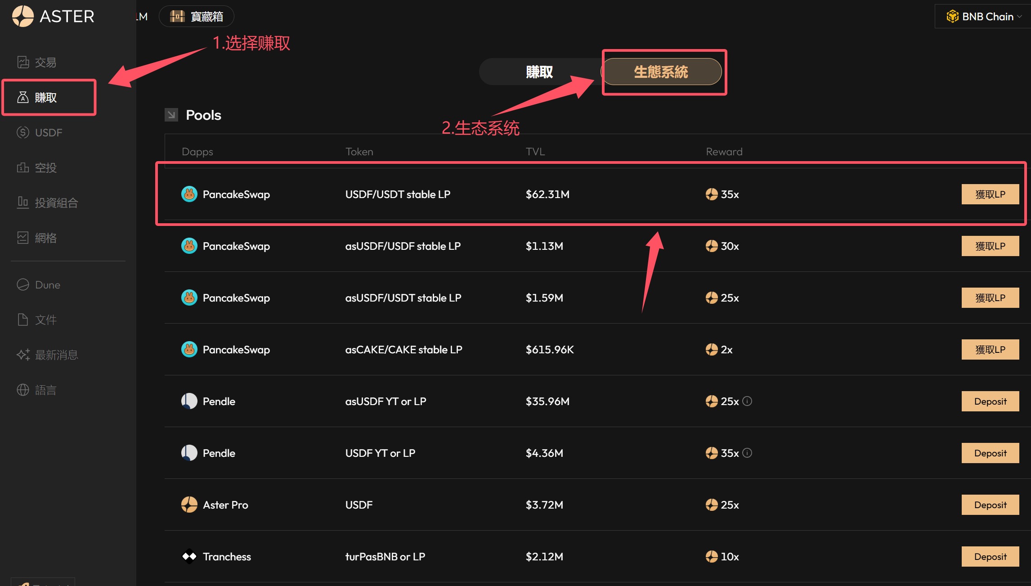Image resolution: width=1031 pixels, height=586 pixels.
Task: Click PancakeSwap icon in asUSDF/USDF row
Action: pos(189,246)
